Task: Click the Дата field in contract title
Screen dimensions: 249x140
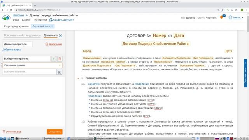Action: coord(179,35)
